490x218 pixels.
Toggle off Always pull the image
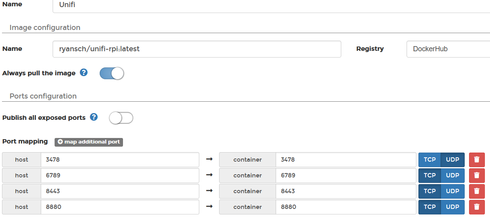(112, 73)
